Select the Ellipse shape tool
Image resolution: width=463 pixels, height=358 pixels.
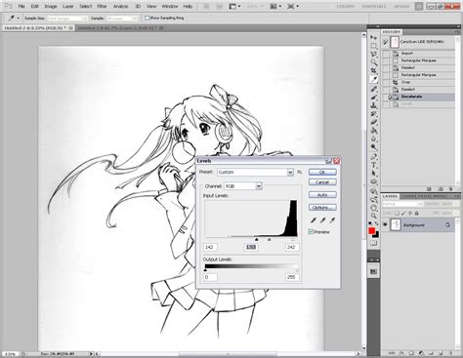[x=374, y=182]
